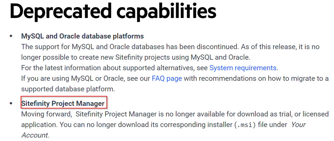Open the FAQ page link
Viewport: 334px width, 141px height.
(167, 79)
